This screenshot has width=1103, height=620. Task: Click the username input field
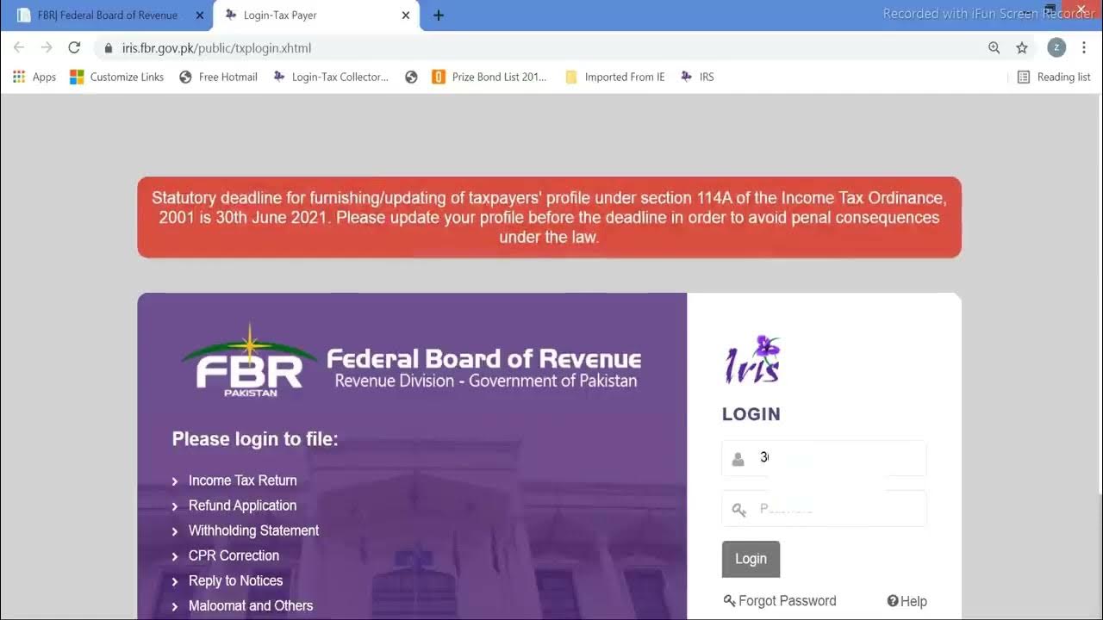[824, 458]
